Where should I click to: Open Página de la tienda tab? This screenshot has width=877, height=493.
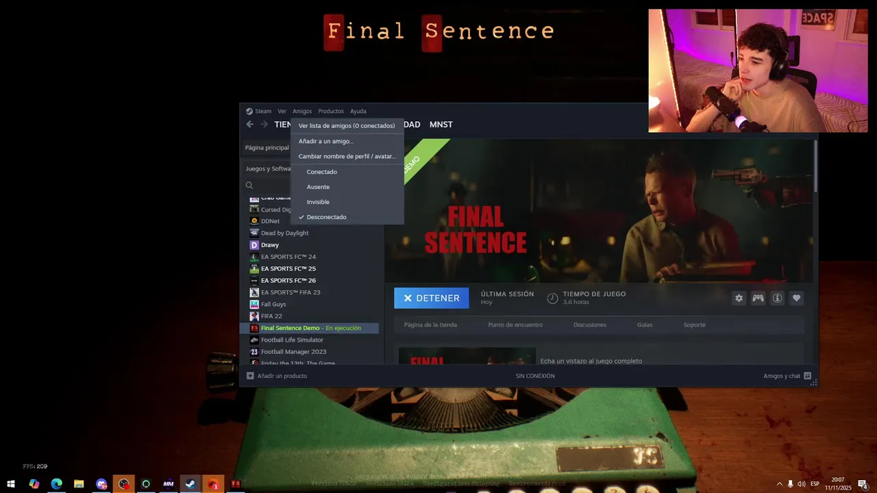(430, 325)
